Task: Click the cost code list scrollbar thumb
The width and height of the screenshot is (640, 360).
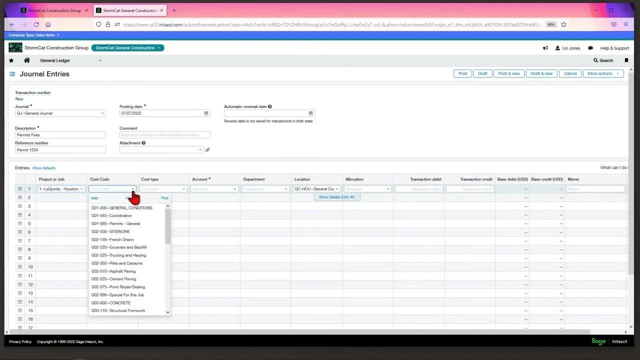Action: 168,226
